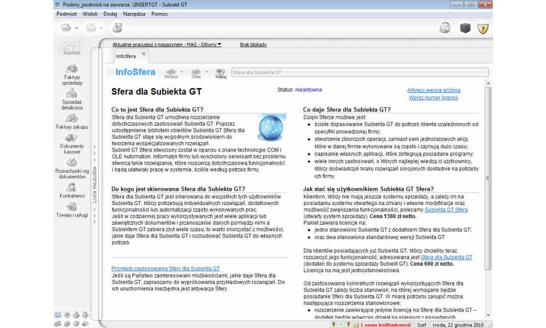Open the dropdown beside the top toolbar back arrow
546x328 pixels.
[x=76, y=28]
